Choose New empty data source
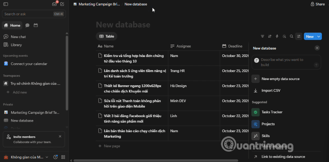 [x=286, y=79]
